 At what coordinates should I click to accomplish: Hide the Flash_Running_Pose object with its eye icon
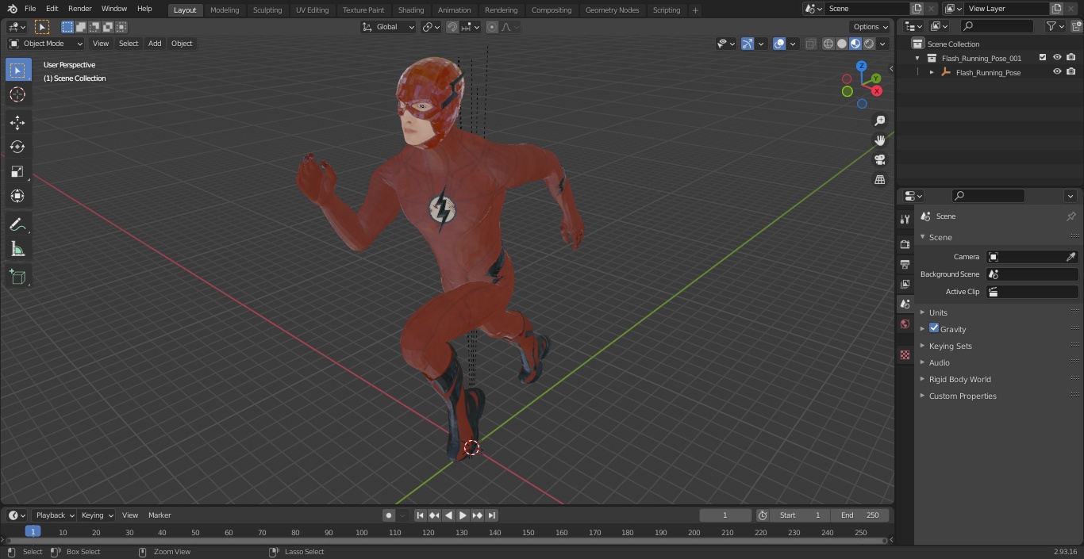click(x=1057, y=72)
